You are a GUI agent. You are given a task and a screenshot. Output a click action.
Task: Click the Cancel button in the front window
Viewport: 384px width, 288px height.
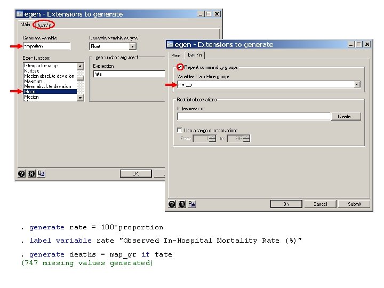coord(320,204)
